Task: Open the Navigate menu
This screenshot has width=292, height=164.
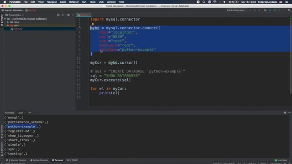Action: pos(52,2)
